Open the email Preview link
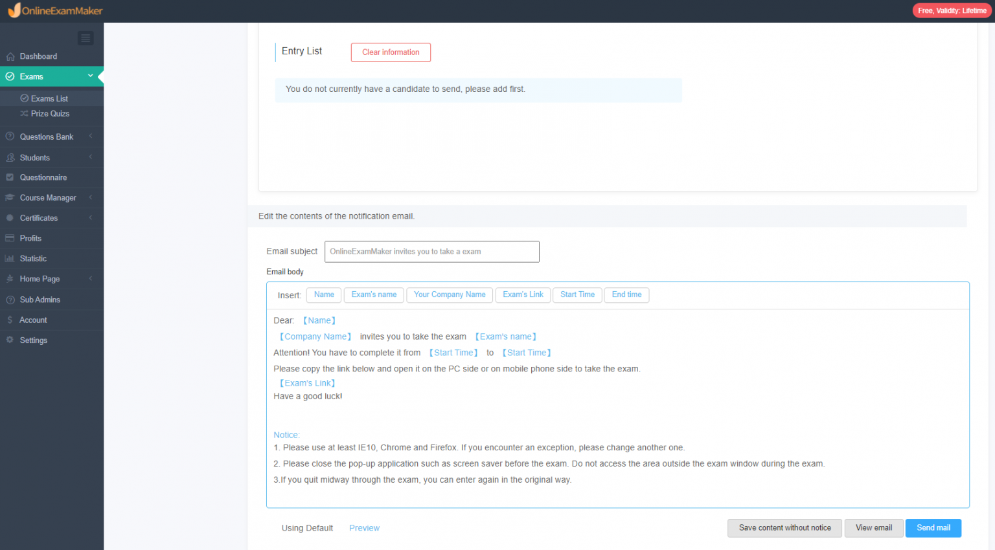This screenshot has height=550, width=995. (364, 528)
